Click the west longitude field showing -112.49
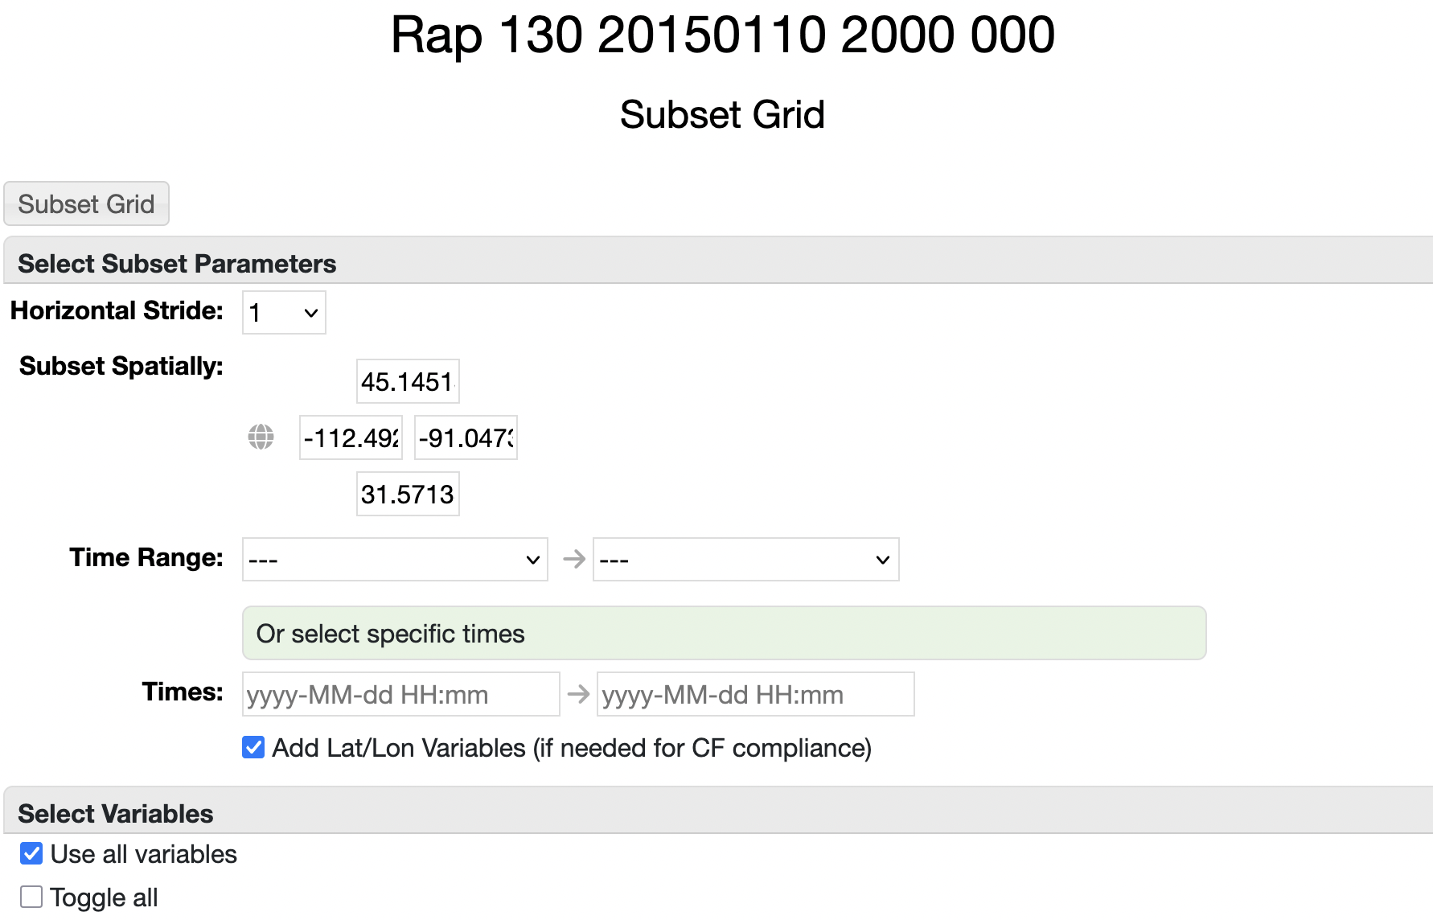1433x920 pixels. [351, 438]
